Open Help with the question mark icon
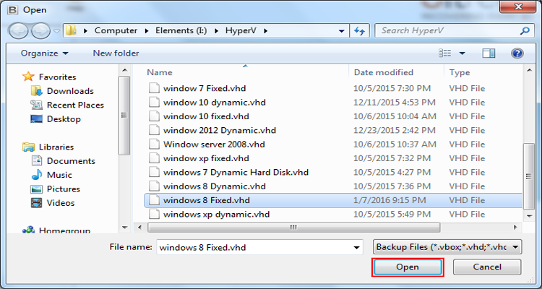The width and height of the screenshot is (542, 289). (x=517, y=53)
